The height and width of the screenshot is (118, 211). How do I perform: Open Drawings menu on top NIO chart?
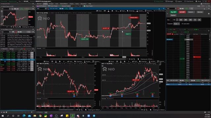(131, 11)
